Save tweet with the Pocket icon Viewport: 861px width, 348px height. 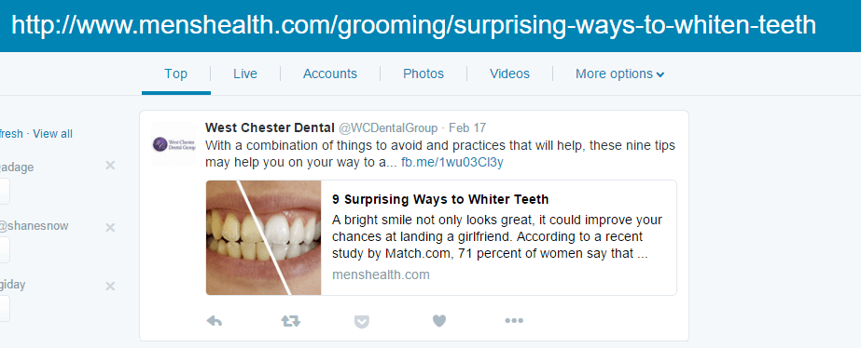361,321
